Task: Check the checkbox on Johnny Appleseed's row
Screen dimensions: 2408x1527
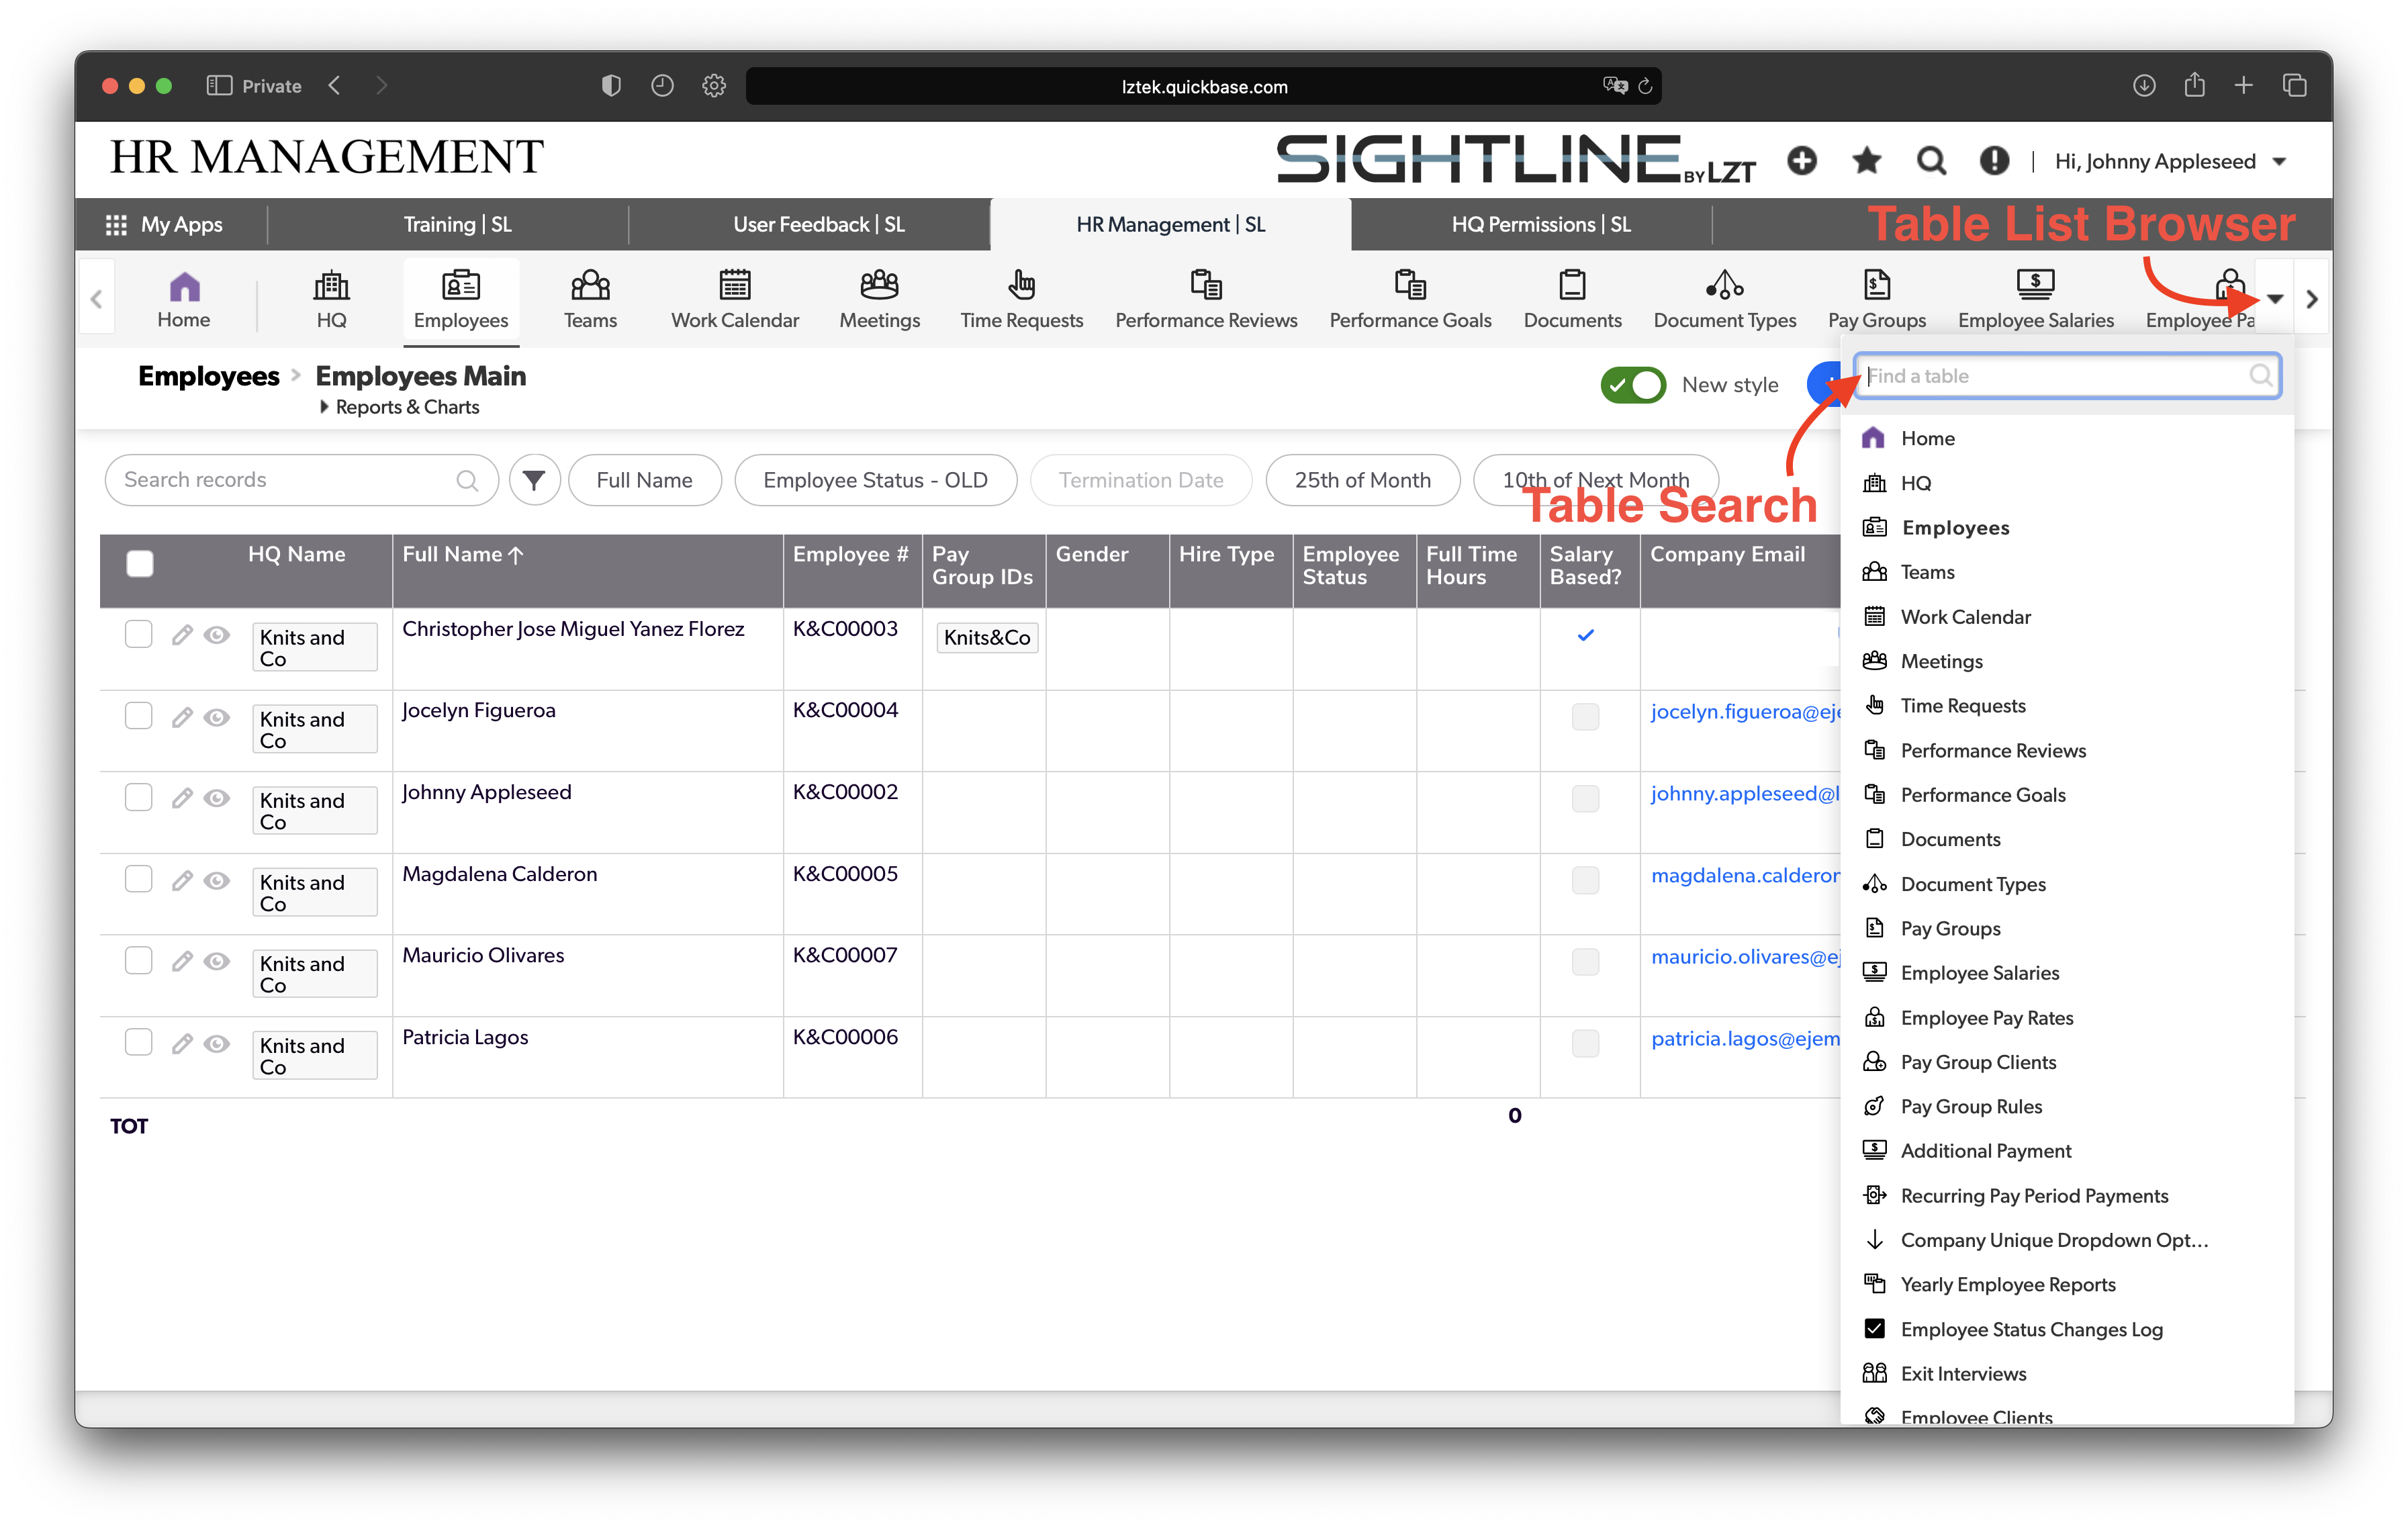Action: pyautogui.click(x=138, y=797)
